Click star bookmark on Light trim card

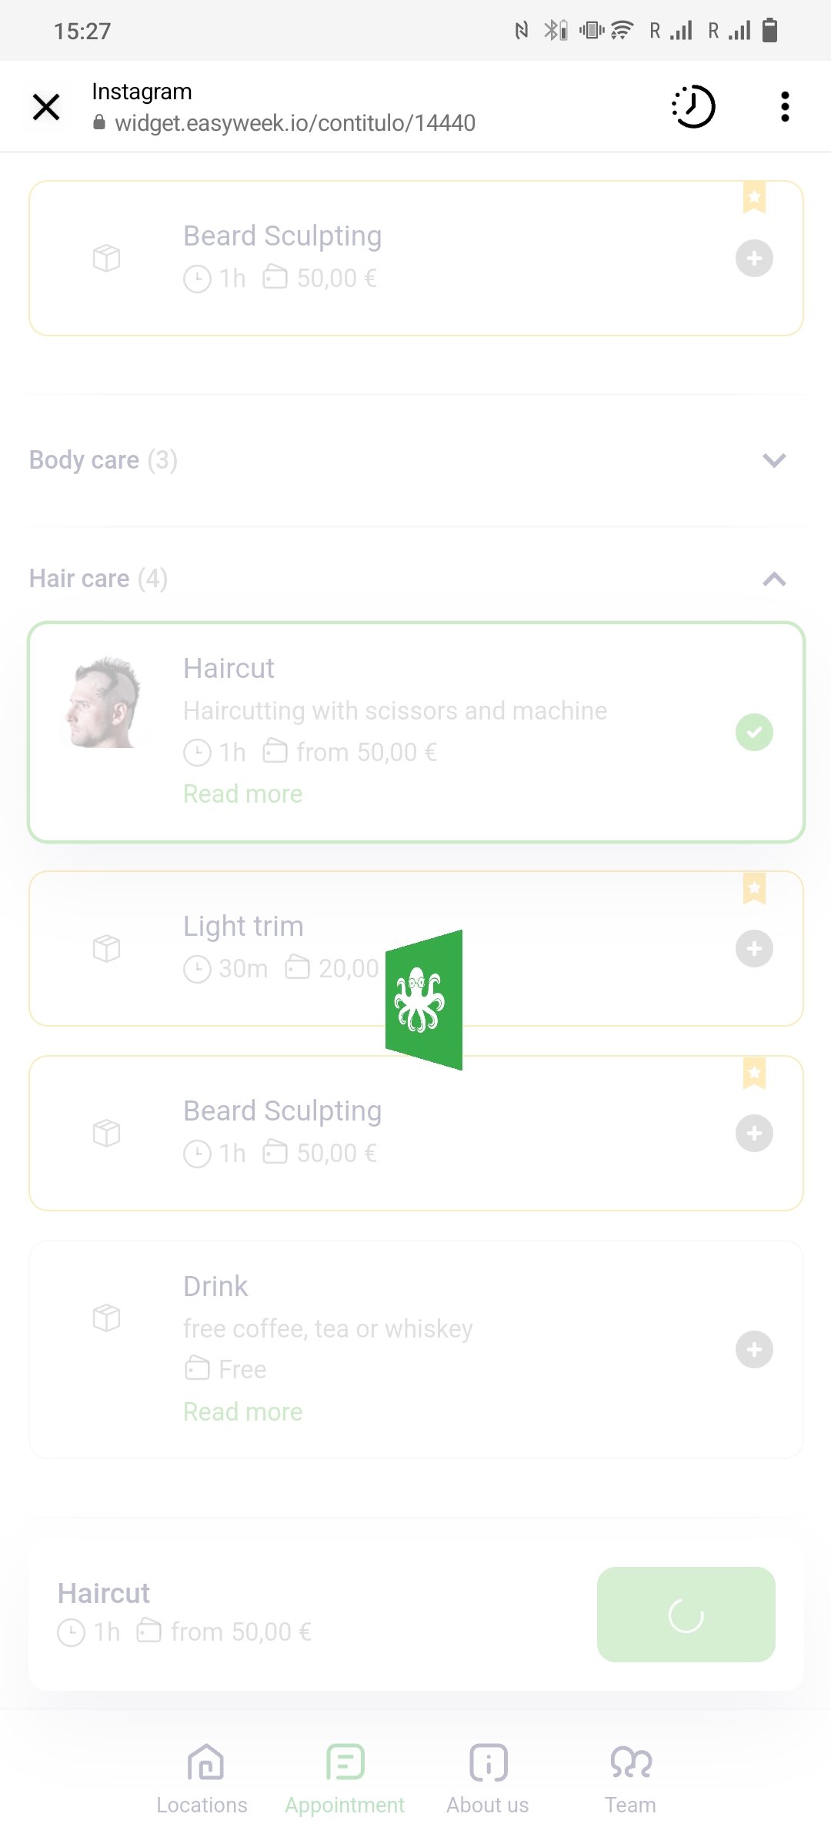coord(754,888)
